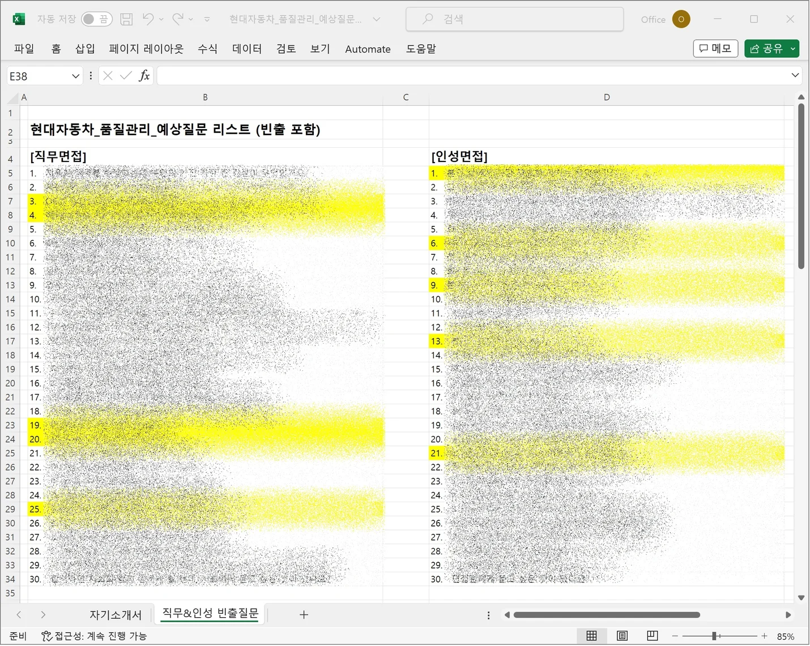
Task: Open the file name dropdown chevron in the title bar
Action: [376, 19]
